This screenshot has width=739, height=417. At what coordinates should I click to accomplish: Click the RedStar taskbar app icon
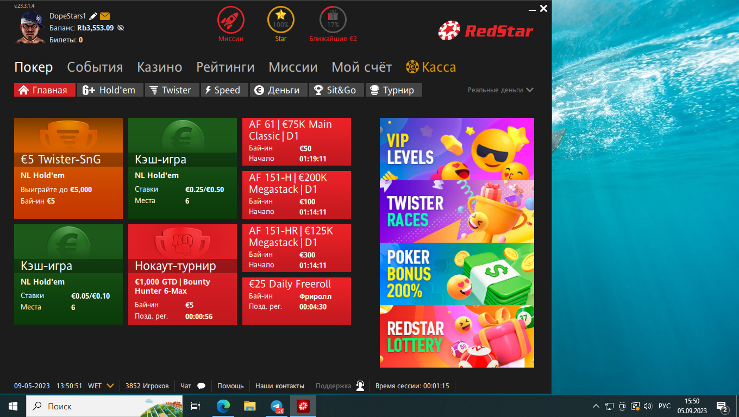(303, 406)
